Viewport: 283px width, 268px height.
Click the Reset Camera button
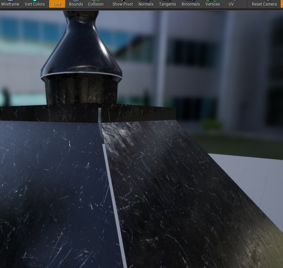coord(264,4)
